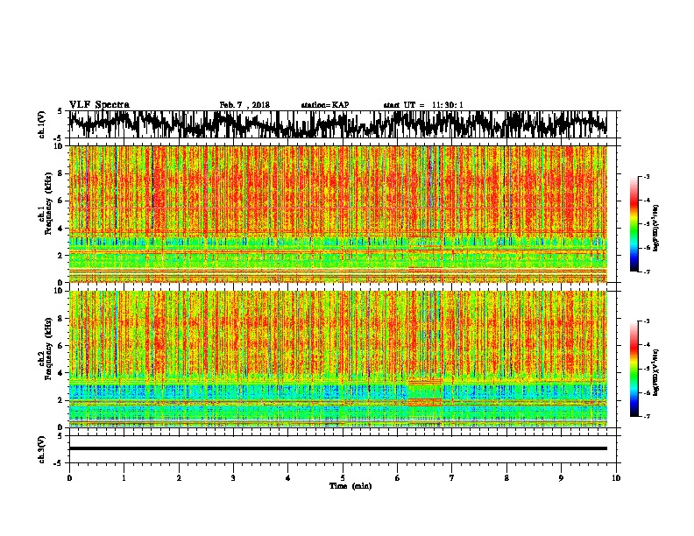Click the time axis tick label "1"
Screen dimensions: 694x536
pyautogui.click(x=124, y=478)
